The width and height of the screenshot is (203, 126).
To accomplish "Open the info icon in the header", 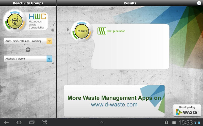I will [199, 3].
